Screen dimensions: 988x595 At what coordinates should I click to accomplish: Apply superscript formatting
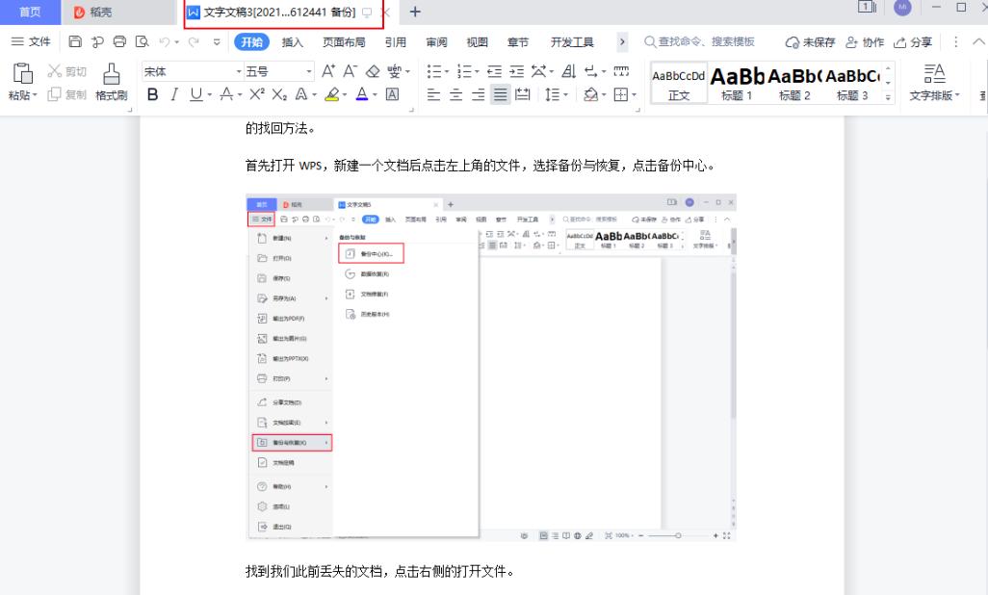(x=255, y=94)
